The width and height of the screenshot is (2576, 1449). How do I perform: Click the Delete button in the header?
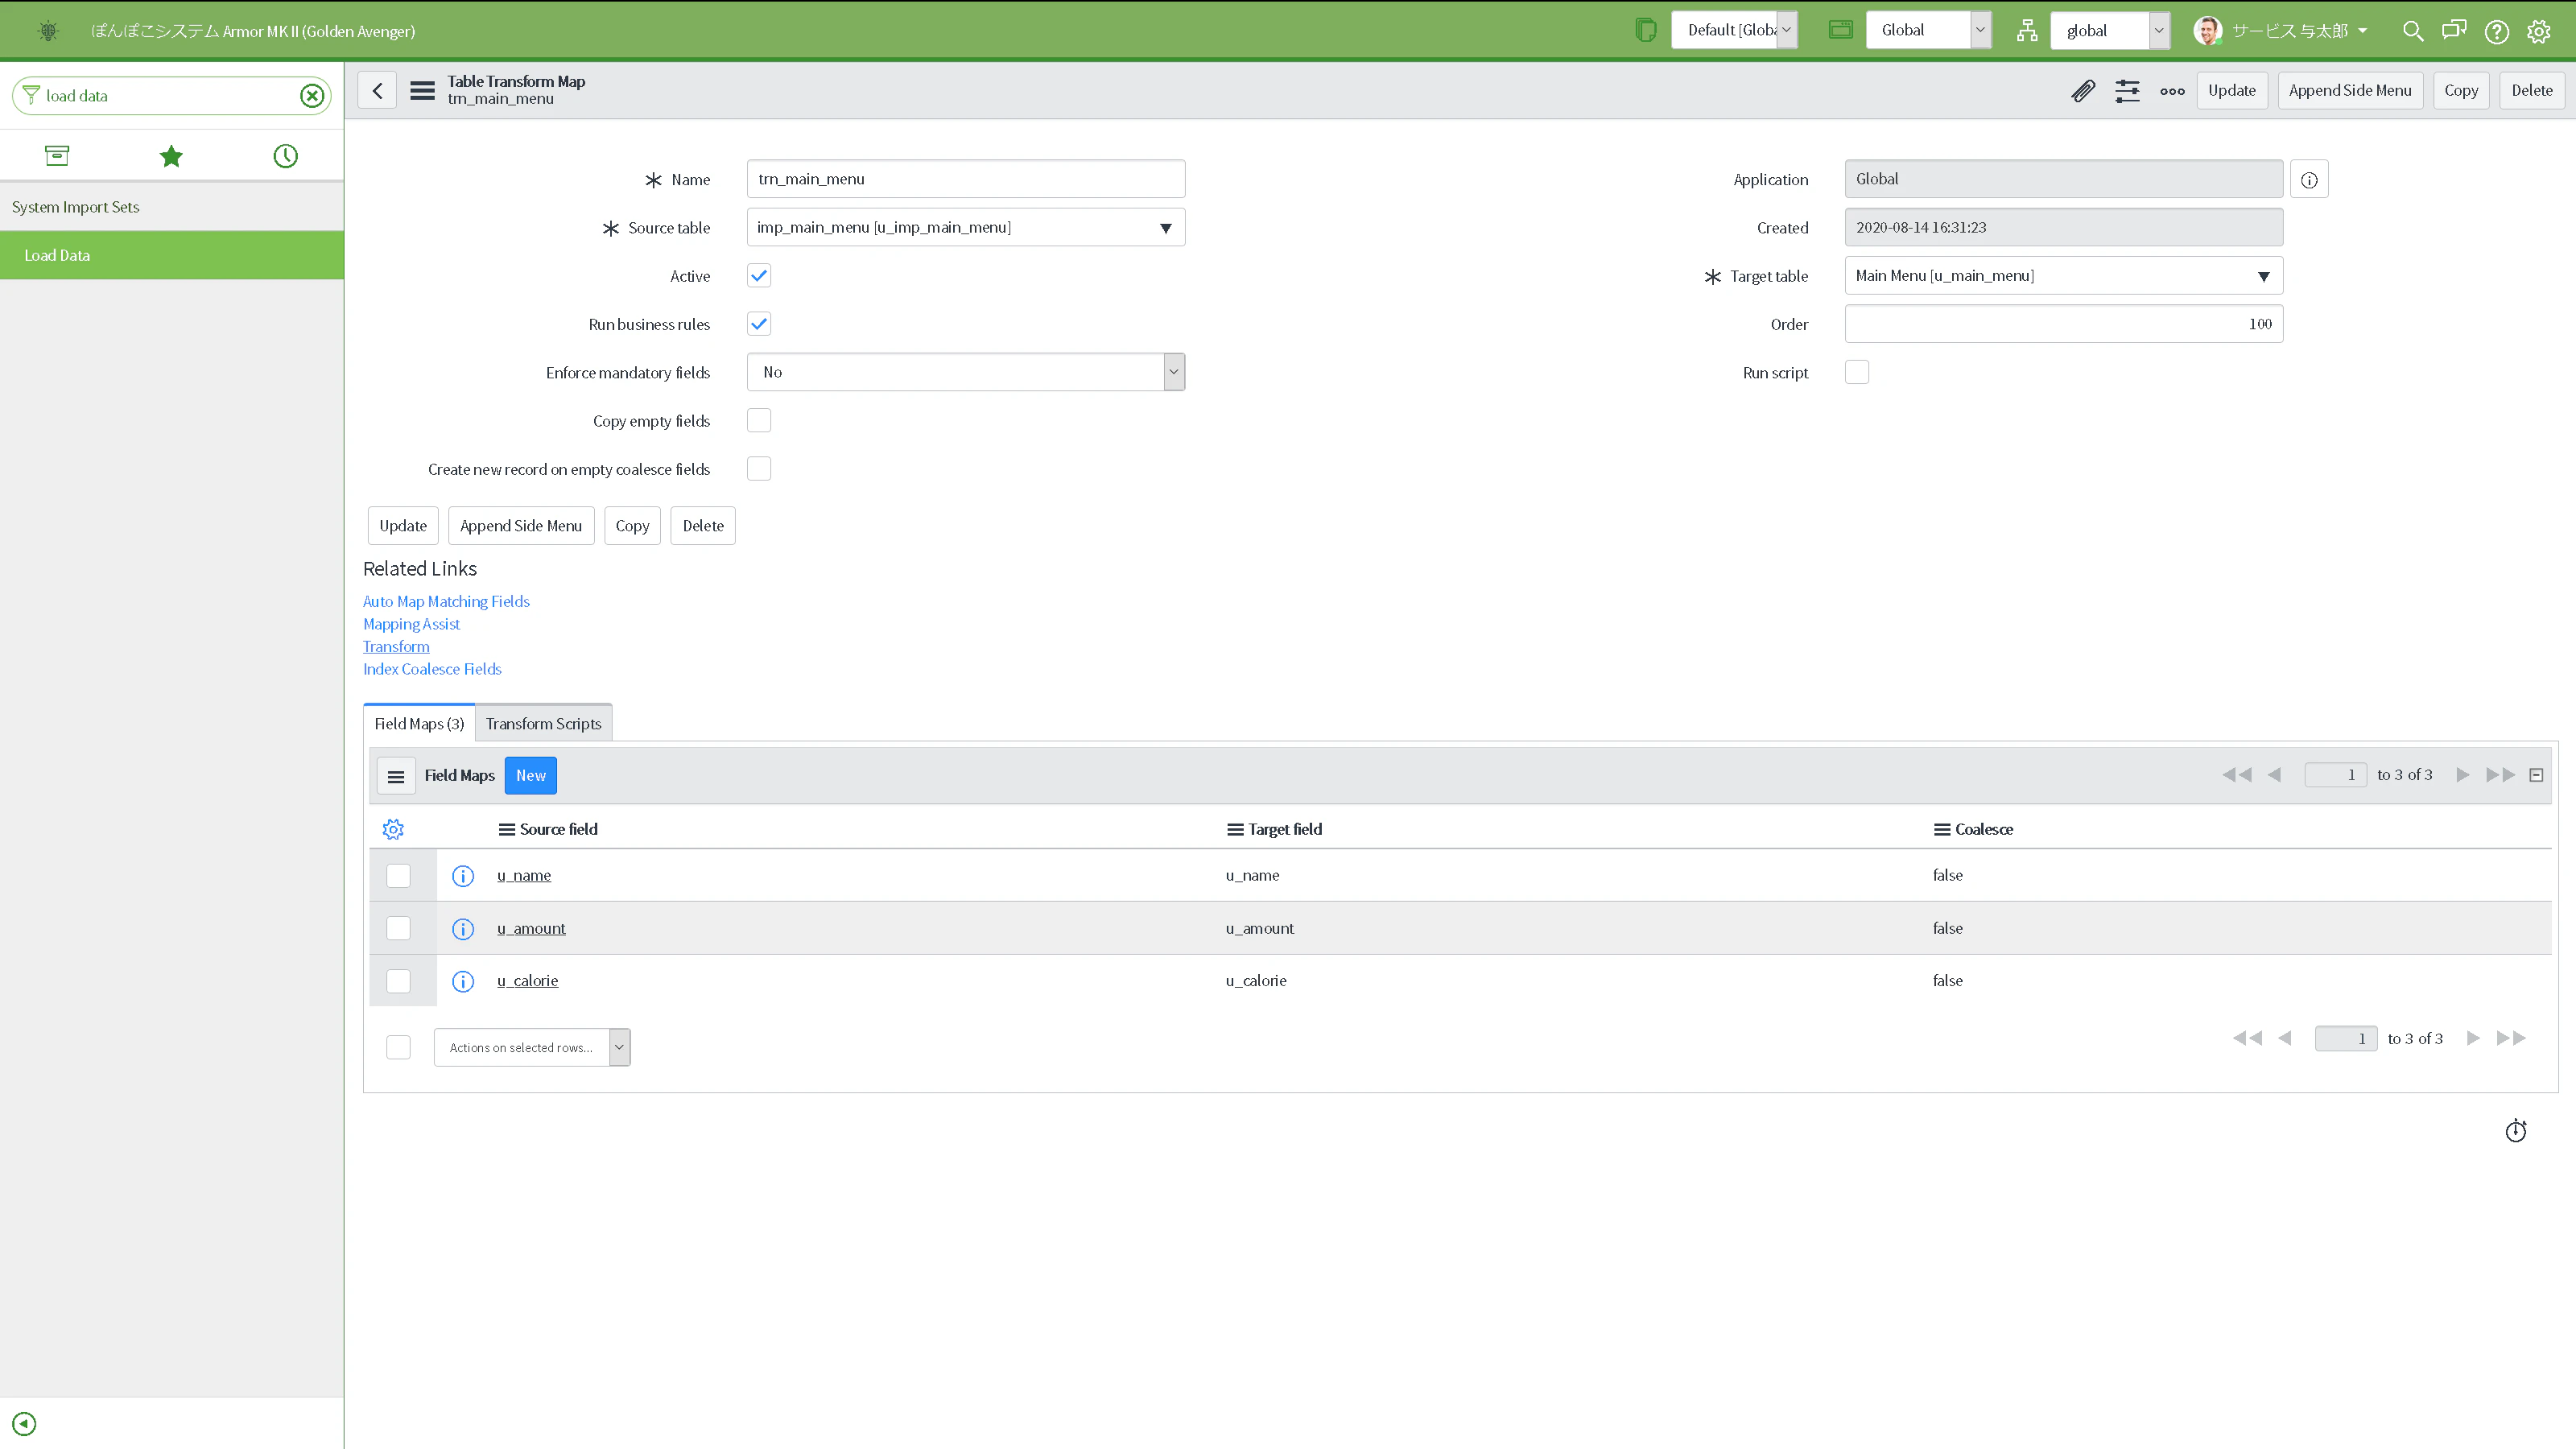pos(2531,91)
